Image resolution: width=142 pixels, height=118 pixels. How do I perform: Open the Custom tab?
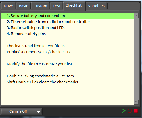point(40,6)
